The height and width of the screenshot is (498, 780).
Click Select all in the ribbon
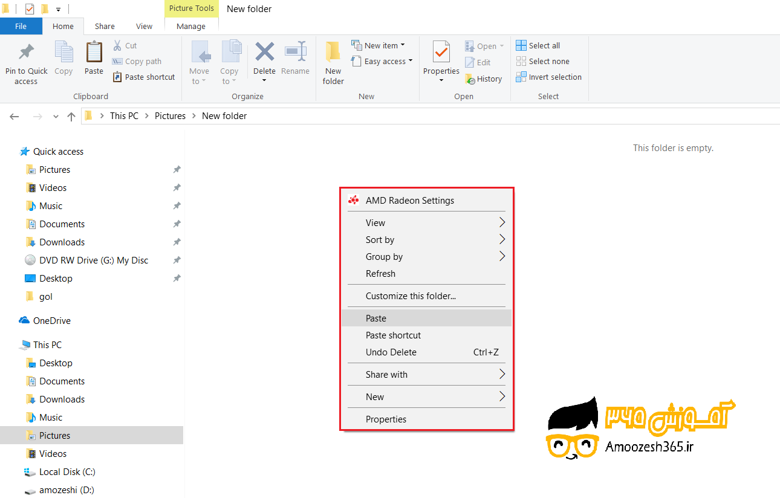pyautogui.click(x=538, y=45)
